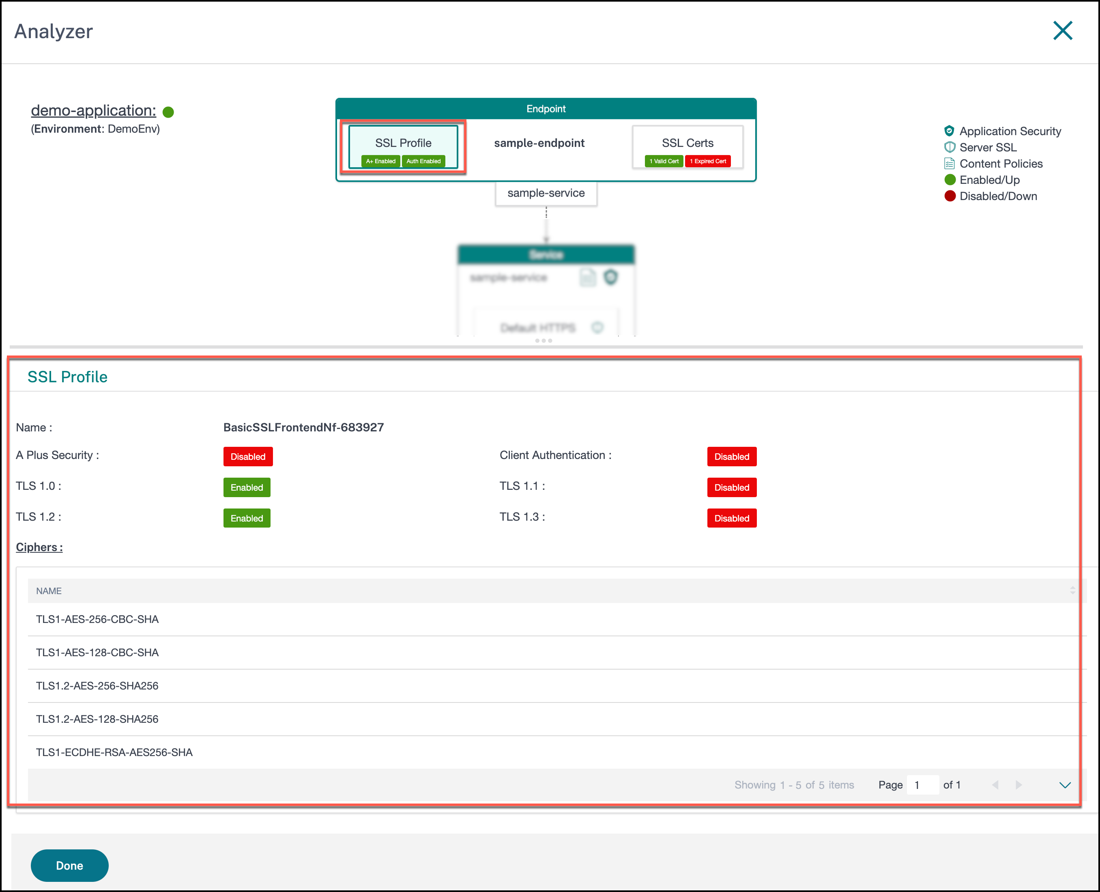1100x892 pixels.
Task: Click the application security shield in Service box
Action: point(610,278)
